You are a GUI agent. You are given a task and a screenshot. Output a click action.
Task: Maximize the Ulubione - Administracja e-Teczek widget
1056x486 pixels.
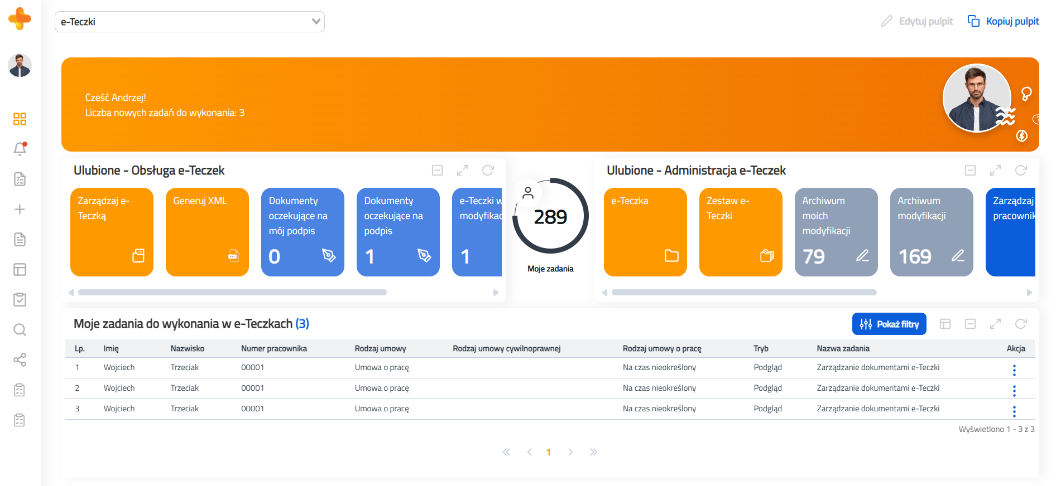[x=995, y=171]
